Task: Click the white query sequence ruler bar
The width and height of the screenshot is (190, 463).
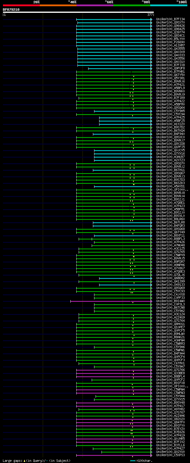Action: click(x=78, y=12)
